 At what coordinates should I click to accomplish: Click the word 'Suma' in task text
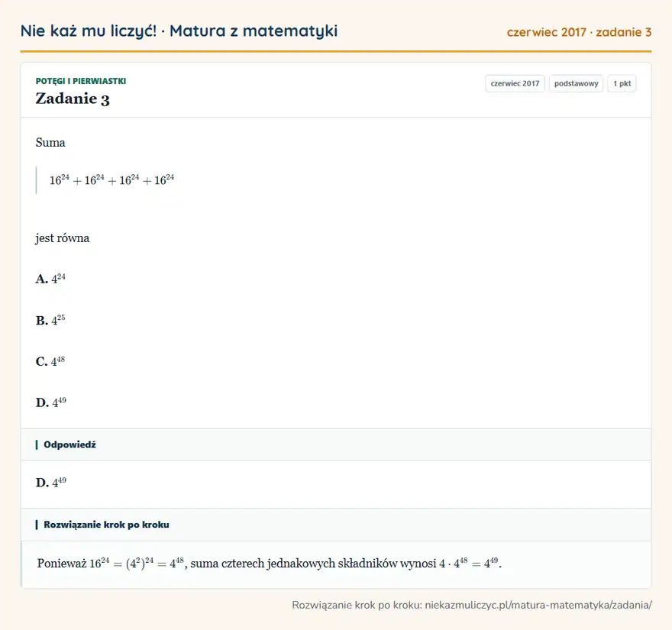click(x=50, y=142)
